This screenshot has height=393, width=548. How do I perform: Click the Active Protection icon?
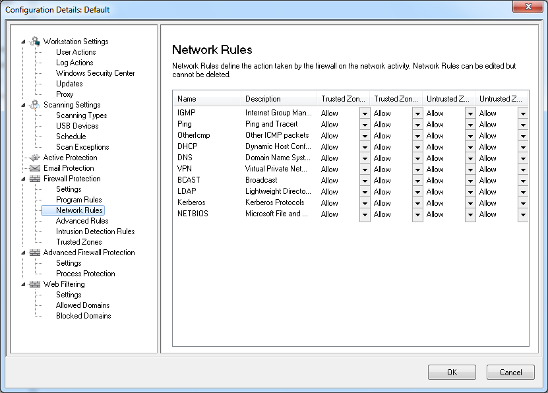coord(35,158)
